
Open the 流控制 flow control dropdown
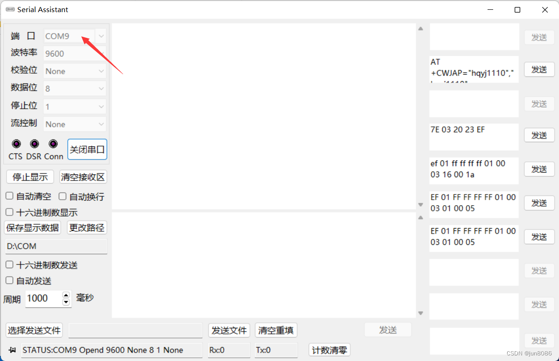click(75, 124)
